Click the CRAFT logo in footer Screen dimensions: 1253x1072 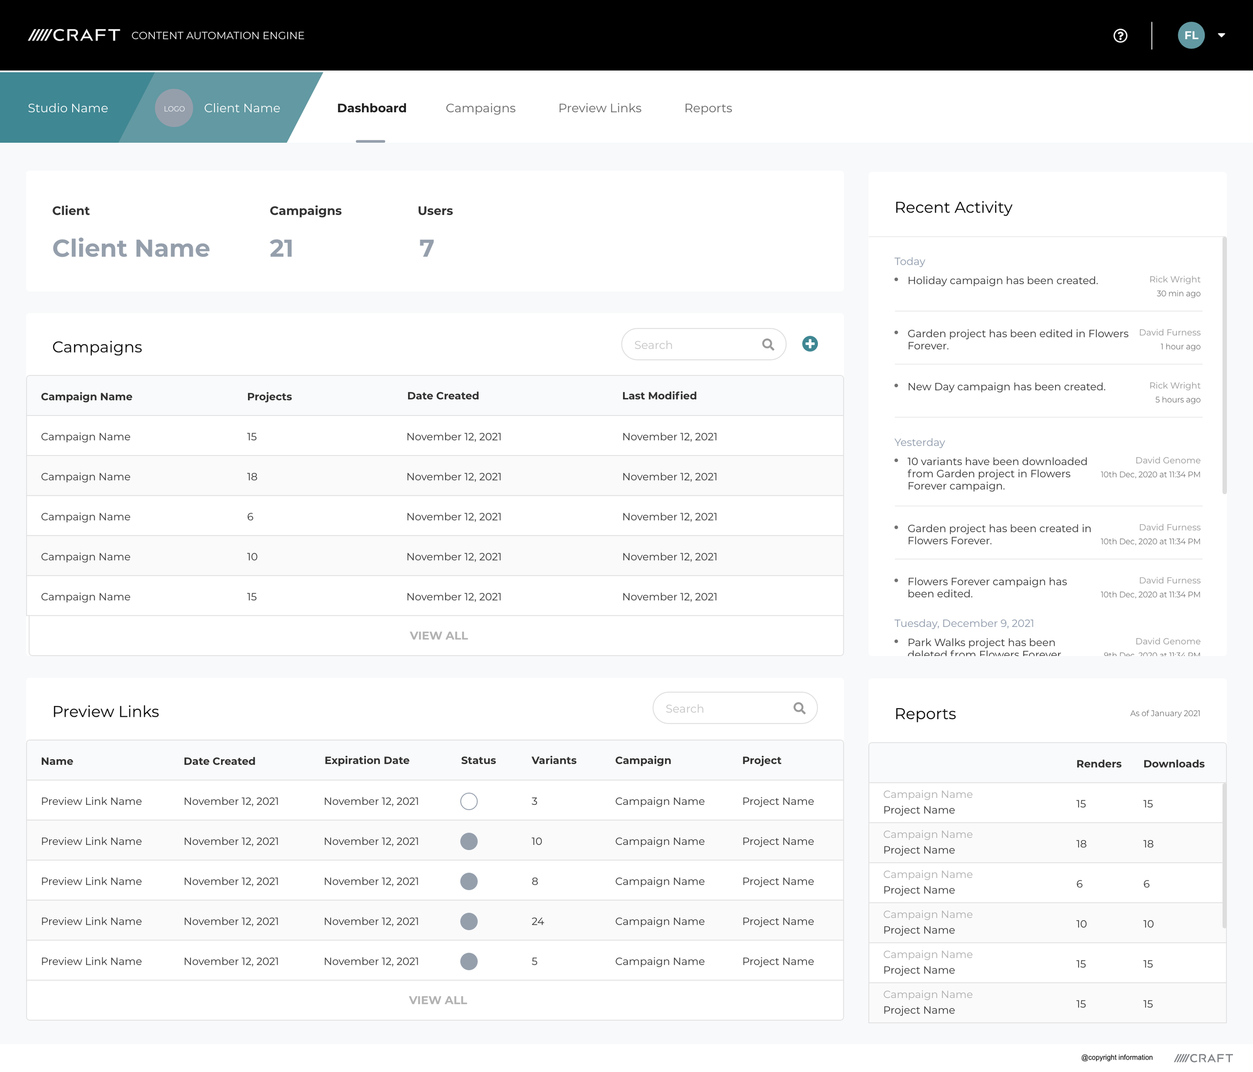[1203, 1058]
